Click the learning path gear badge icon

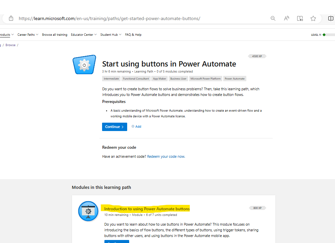pos(84,65)
